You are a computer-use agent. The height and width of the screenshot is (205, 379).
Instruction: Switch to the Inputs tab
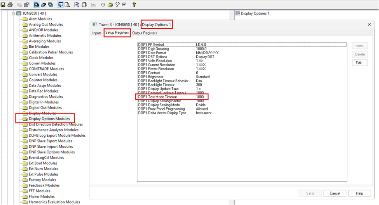click(97, 33)
